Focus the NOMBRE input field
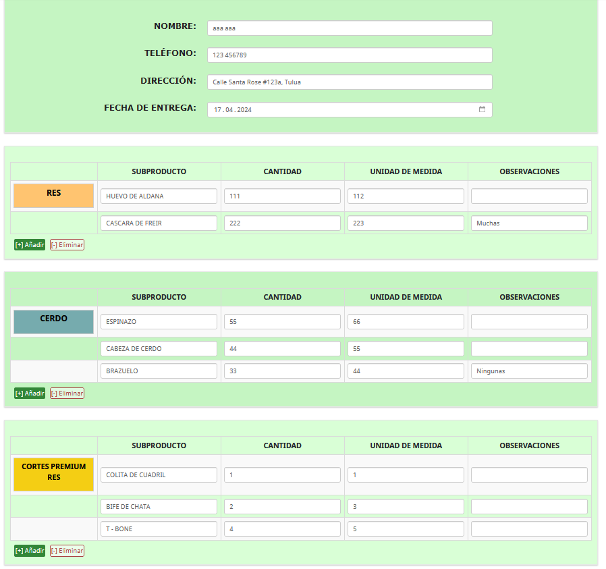Image resolution: width=606 pixels, height=569 pixels. (x=349, y=28)
